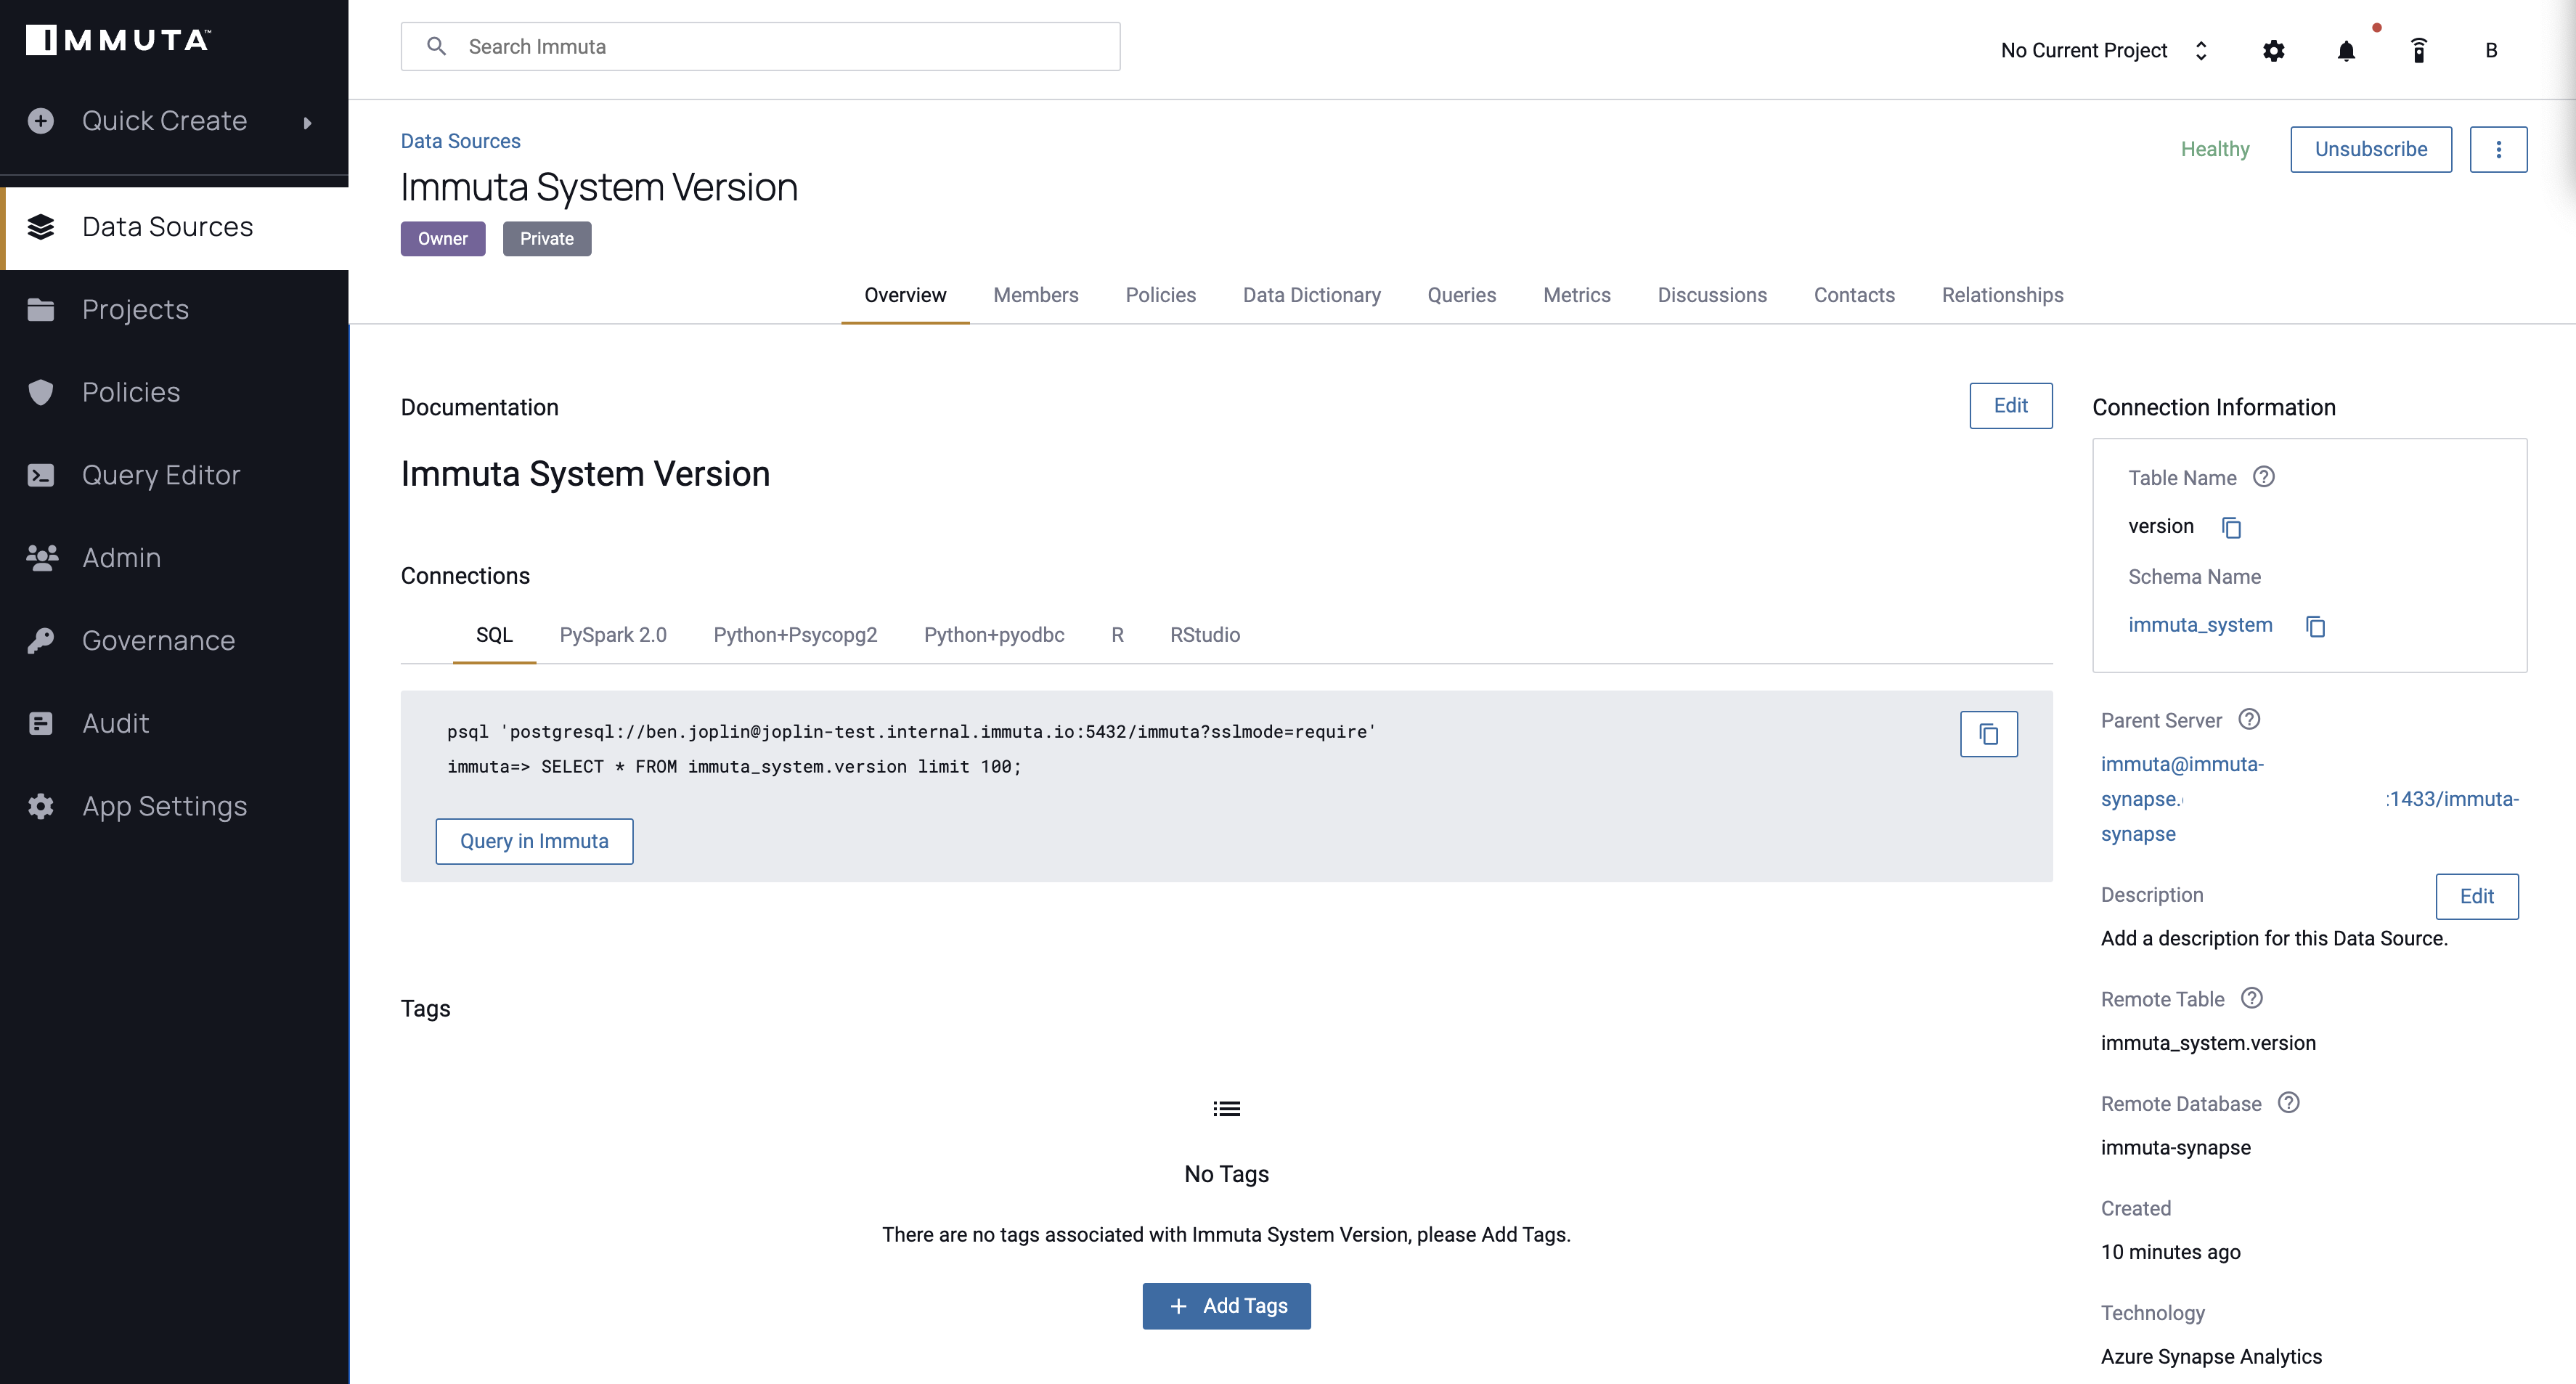2576x1384 pixels.
Task: Switch to the Contacts tab
Action: coord(1854,295)
